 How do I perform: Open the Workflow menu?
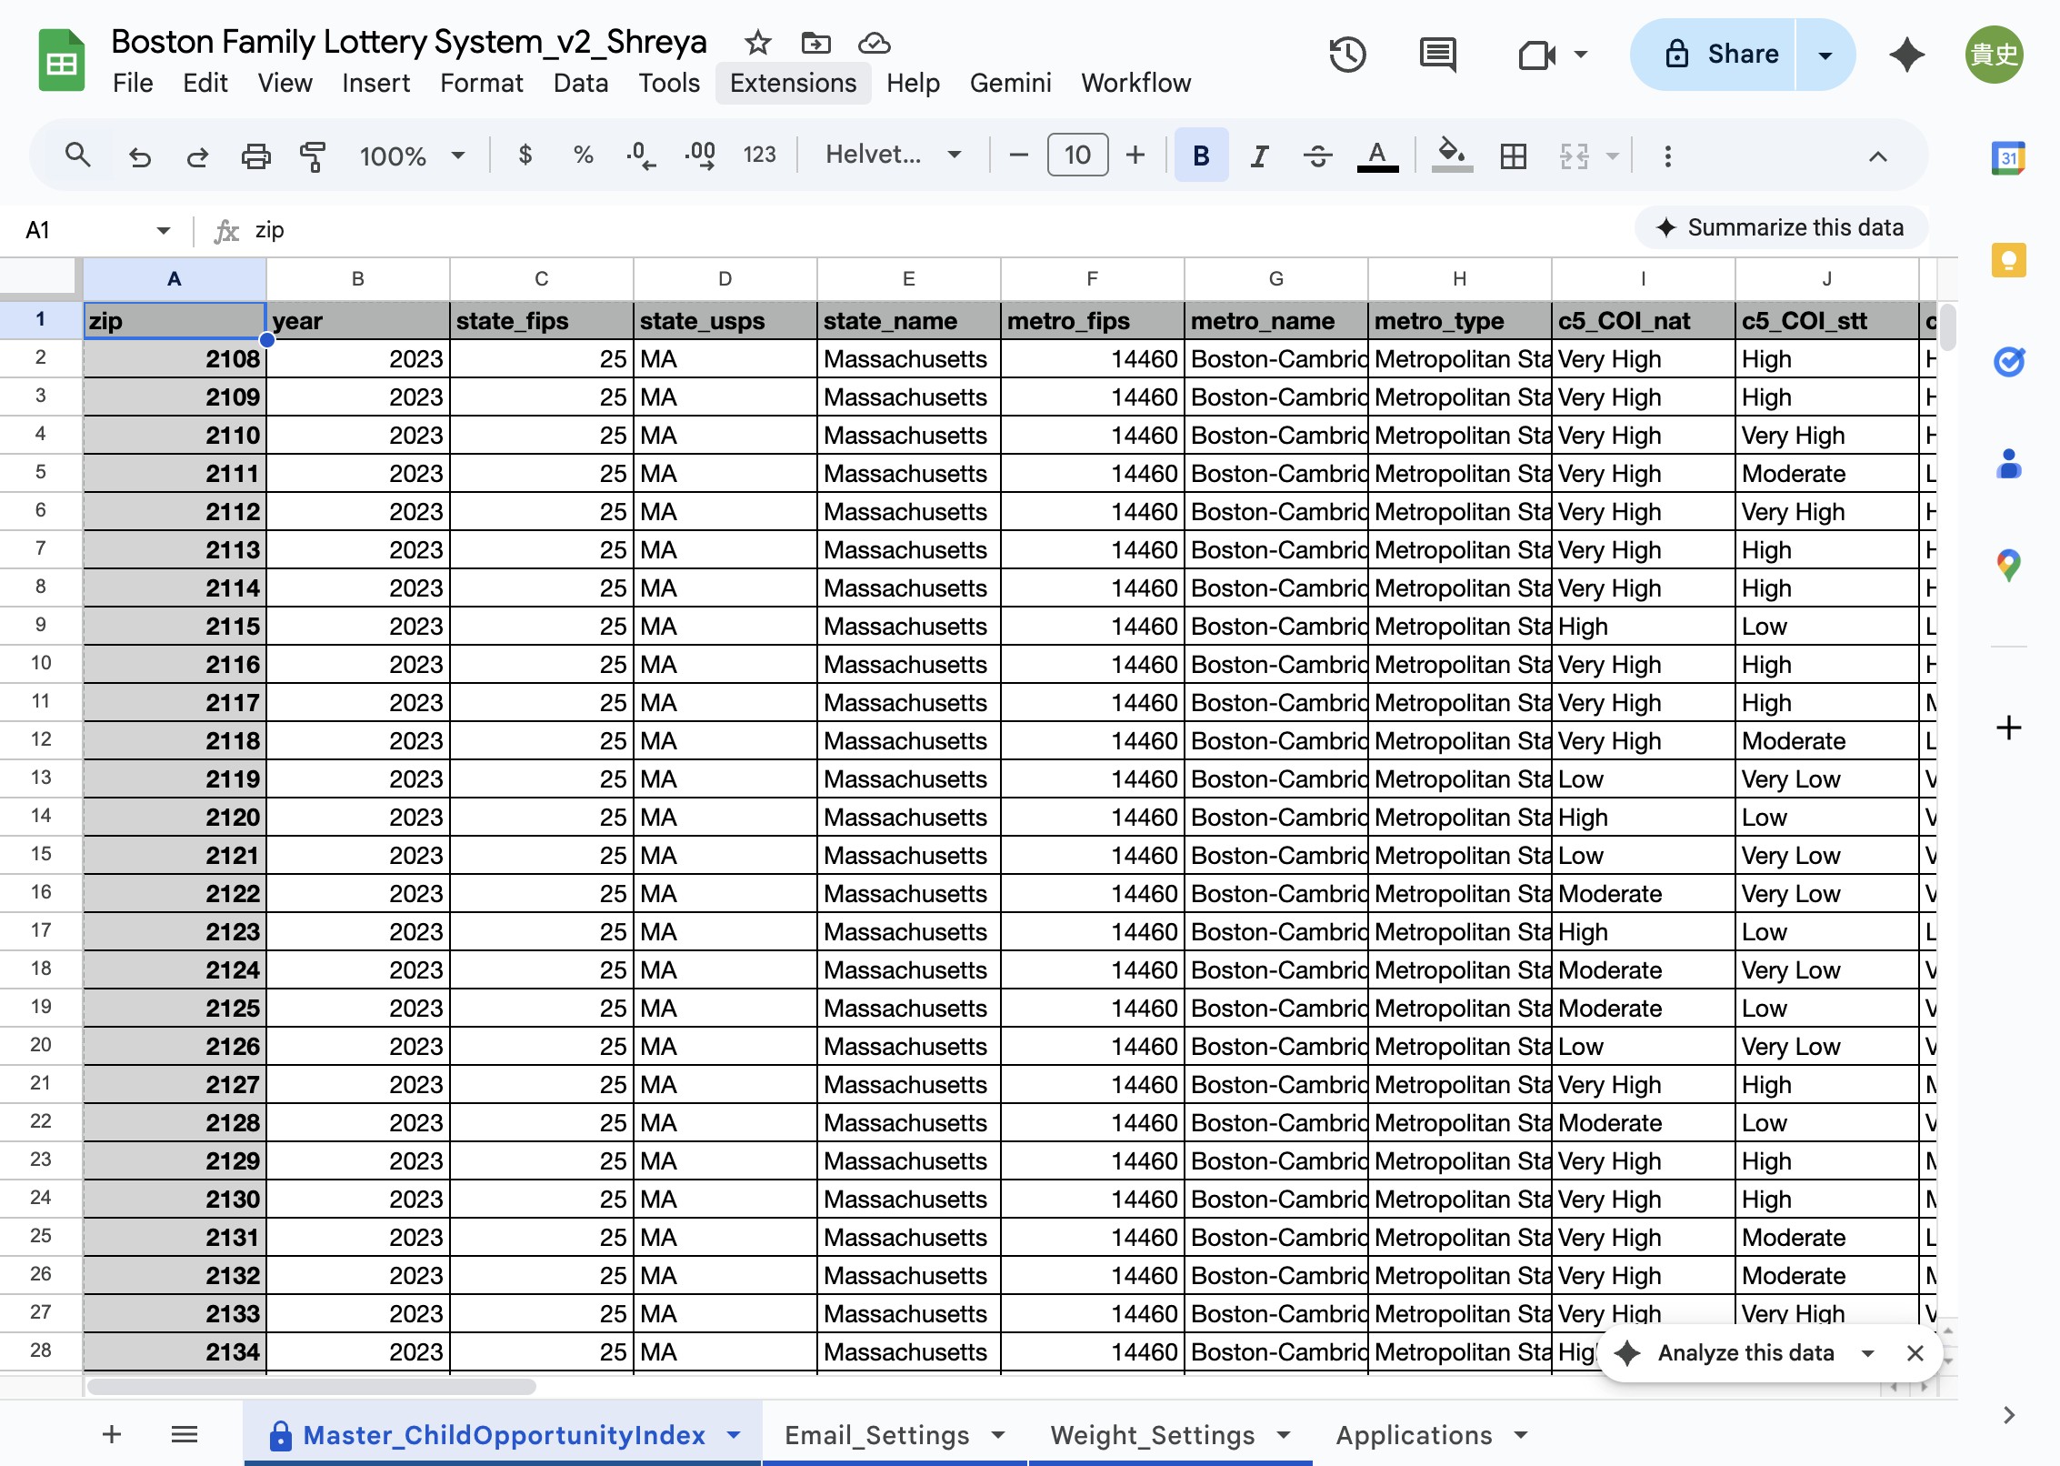tap(1135, 83)
